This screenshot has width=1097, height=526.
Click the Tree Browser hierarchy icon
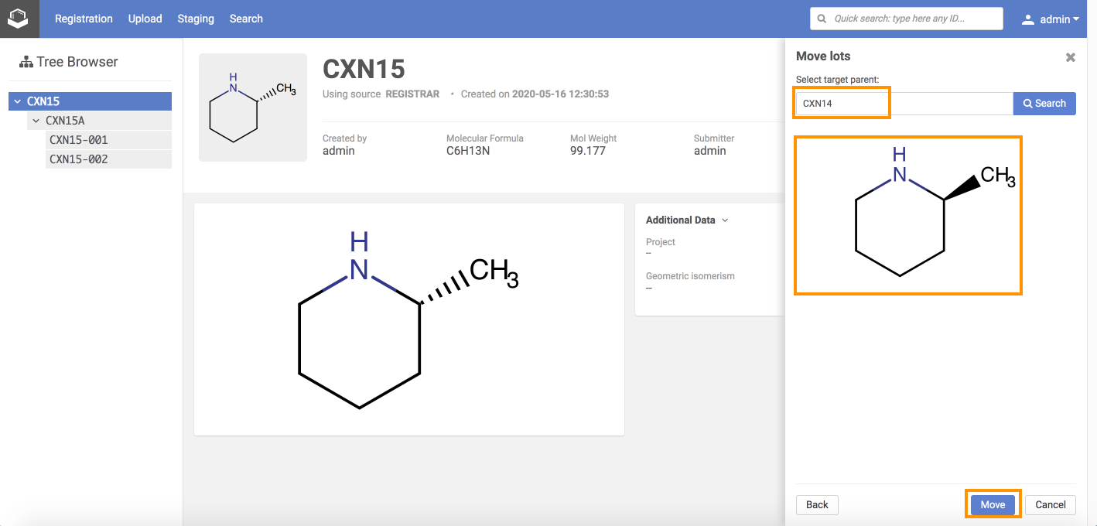pyautogui.click(x=26, y=62)
